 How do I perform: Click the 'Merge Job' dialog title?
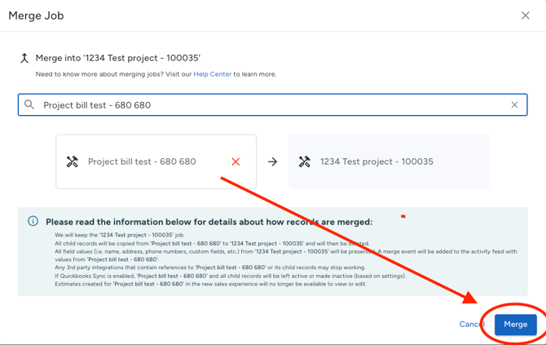[36, 15]
